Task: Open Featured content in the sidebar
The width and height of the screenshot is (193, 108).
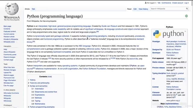Action: coord(10,31)
